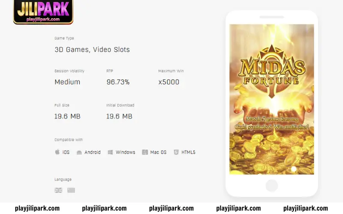The width and height of the screenshot is (343, 214).
Task: Click the Midas Fortune game screenshot
Action: [272, 99]
